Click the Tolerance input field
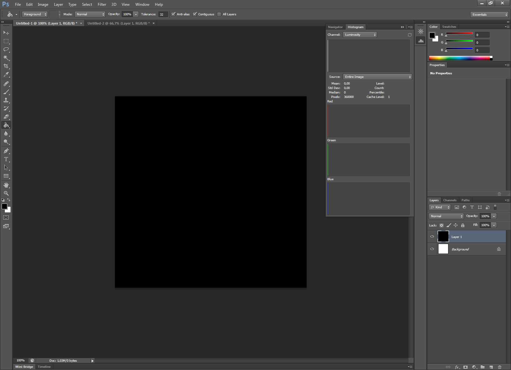 (x=163, y=14)
